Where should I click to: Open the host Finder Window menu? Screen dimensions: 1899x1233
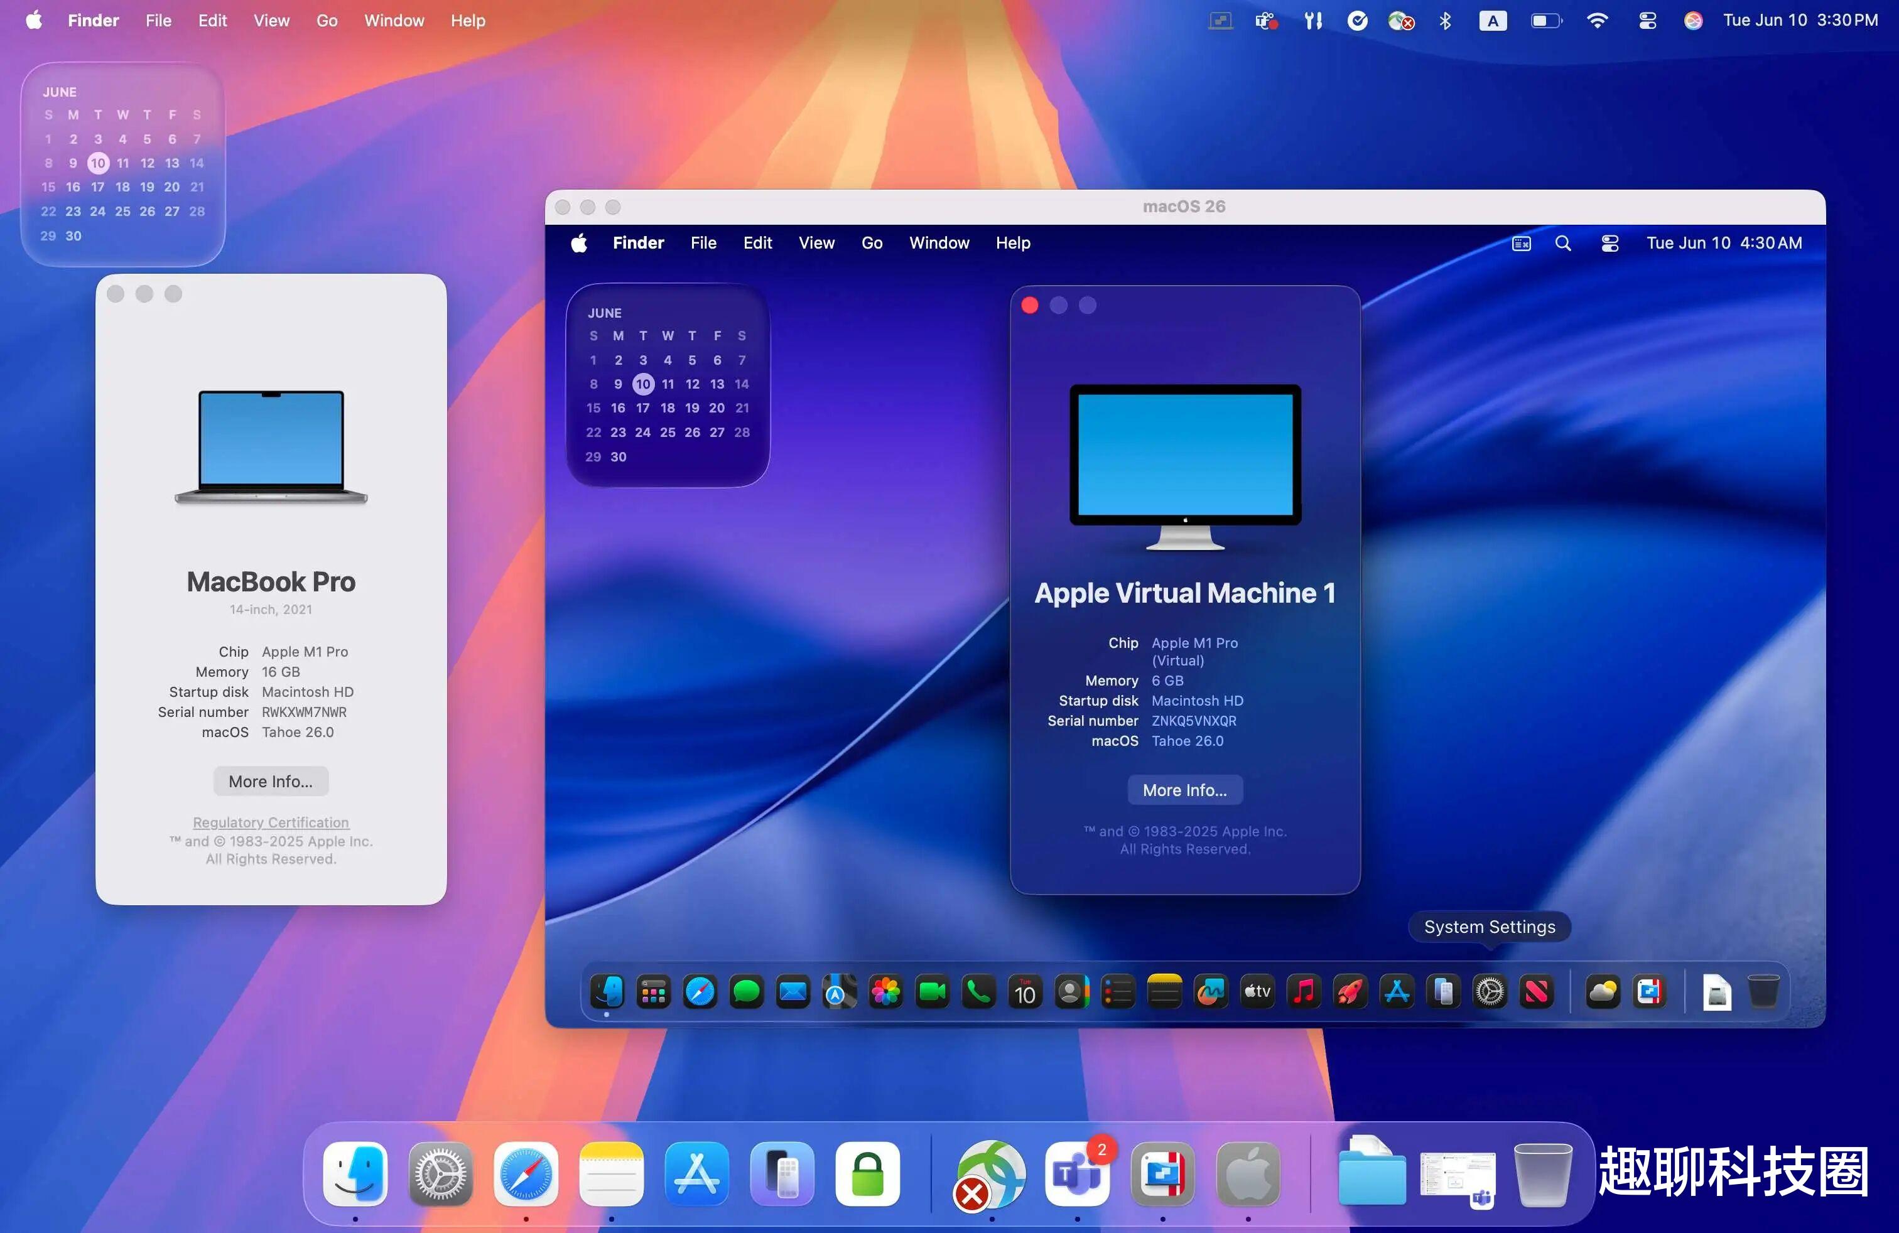(393, 21)
